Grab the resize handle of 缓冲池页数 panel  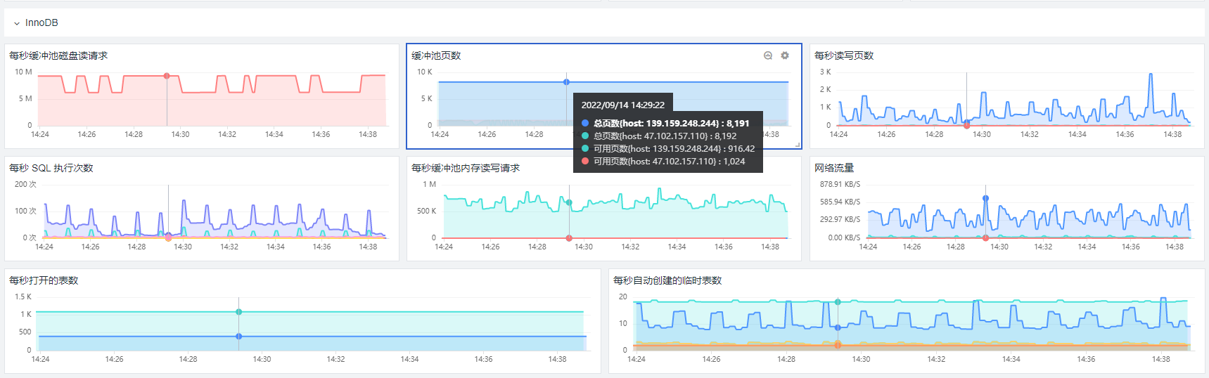(x=798, y=145)
